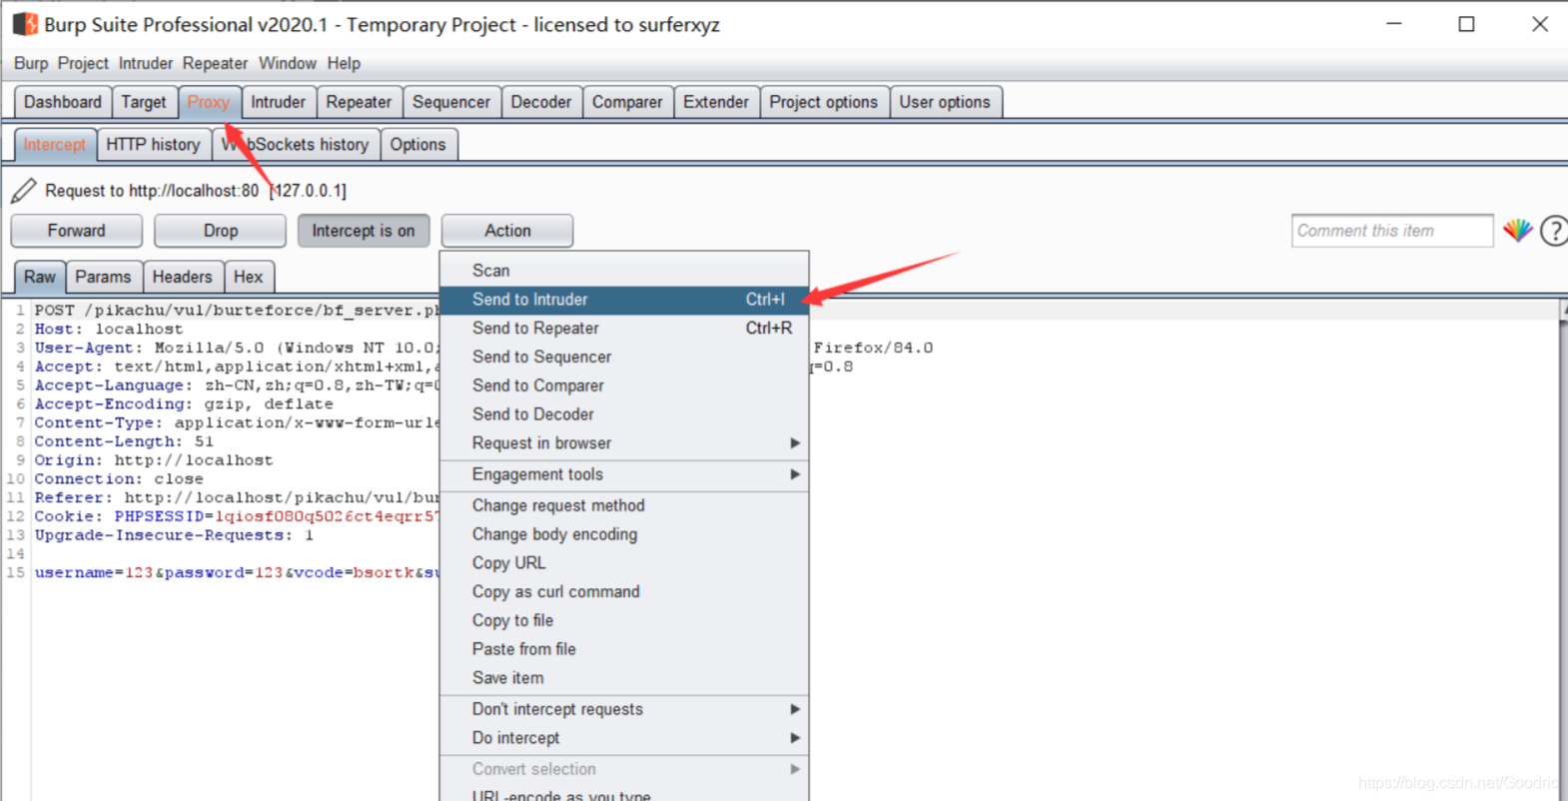Click the 'Connection: close' header line

pyautogui.click(x=119, y=478)
